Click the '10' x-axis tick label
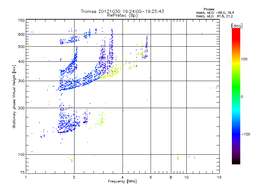This screenshot has height=193, width=258. pos(186,177)
